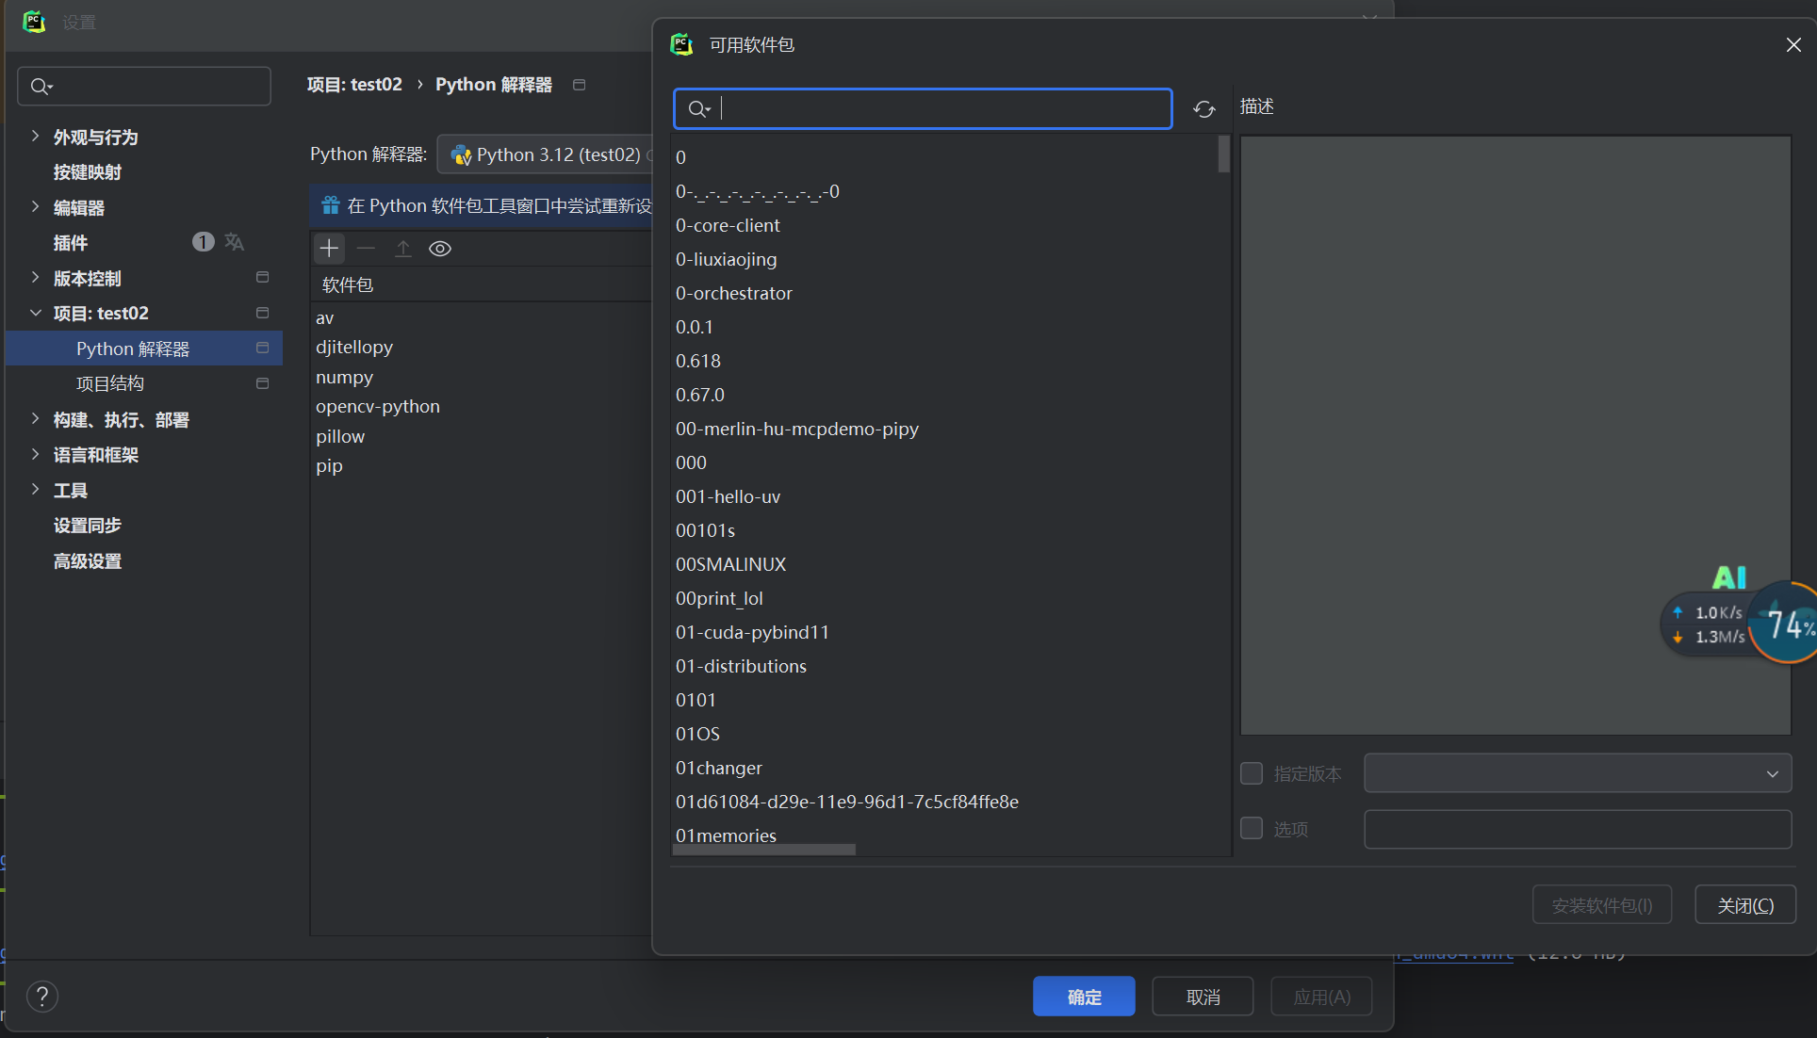Click the search magnifier in packages dialog
This screenshot has width=1817, height=1038.
[698, 109]
